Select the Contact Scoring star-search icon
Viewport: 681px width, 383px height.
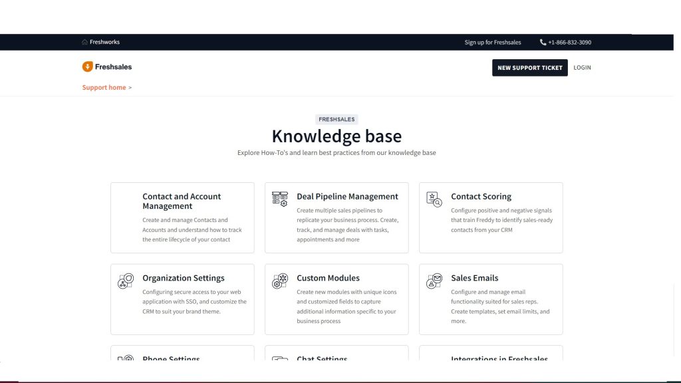[434, 198]
